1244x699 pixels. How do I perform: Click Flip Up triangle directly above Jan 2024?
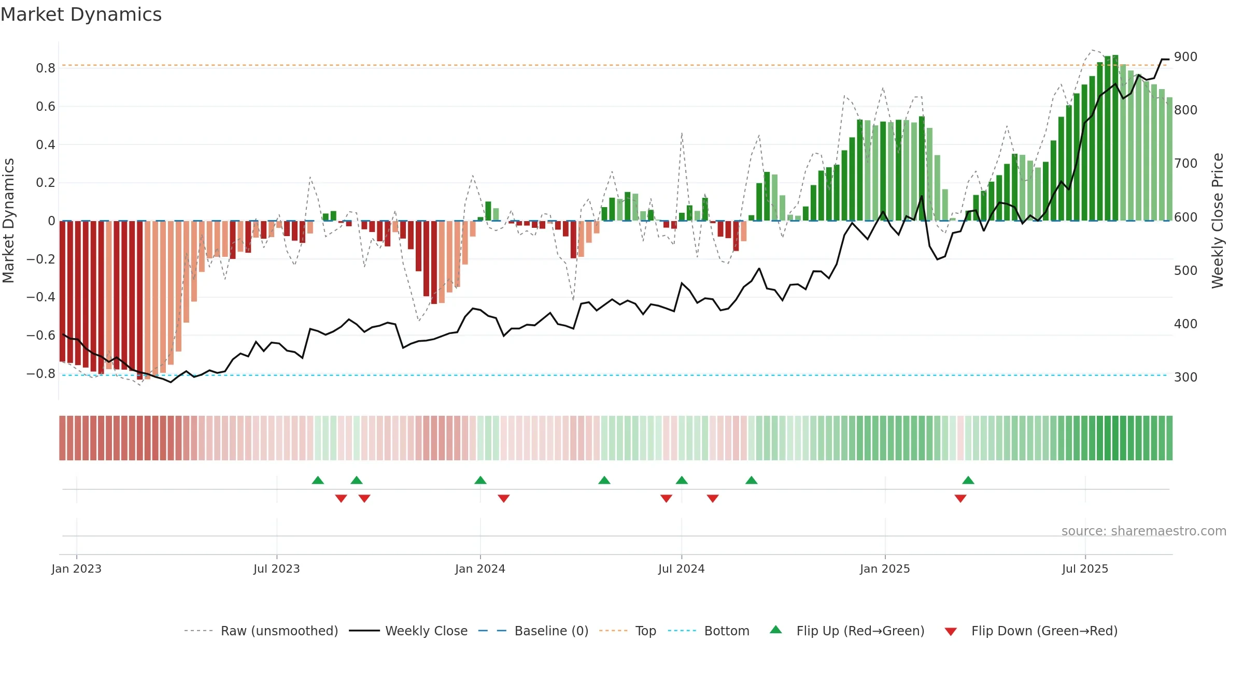click(480, 480)
